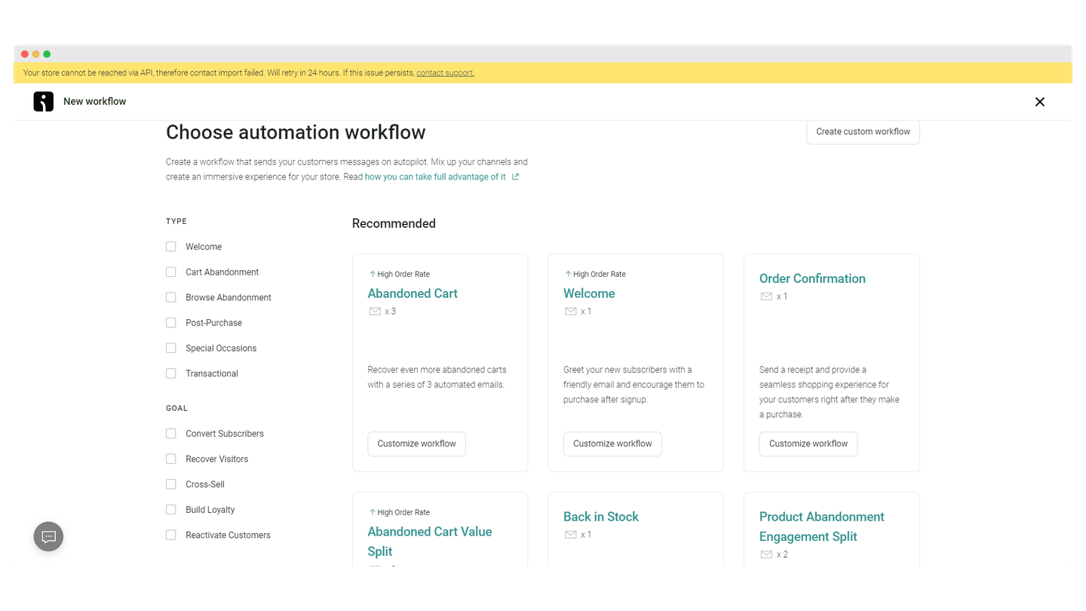This screenshot has height=611, width=1086.
Task: Check the Cross-Sell goal filter
Action: coord(171,484)
